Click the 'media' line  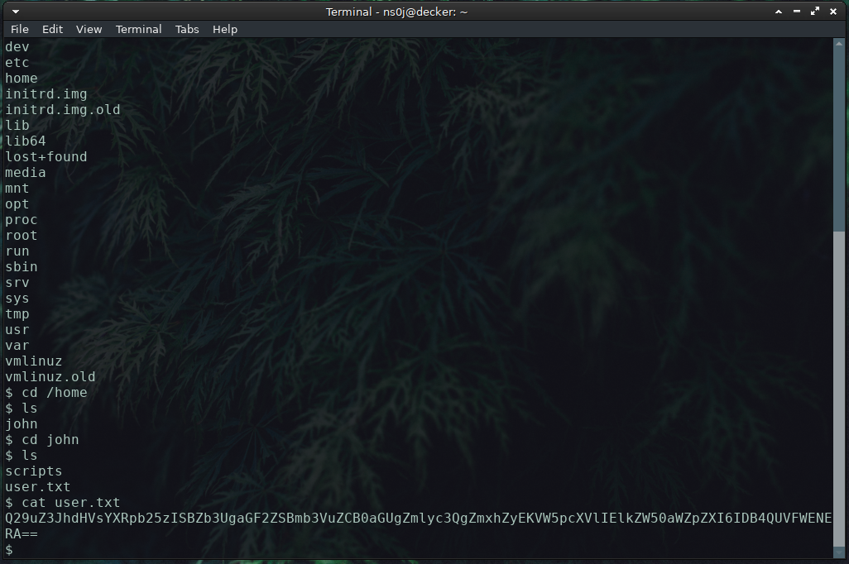click(26, 173)
